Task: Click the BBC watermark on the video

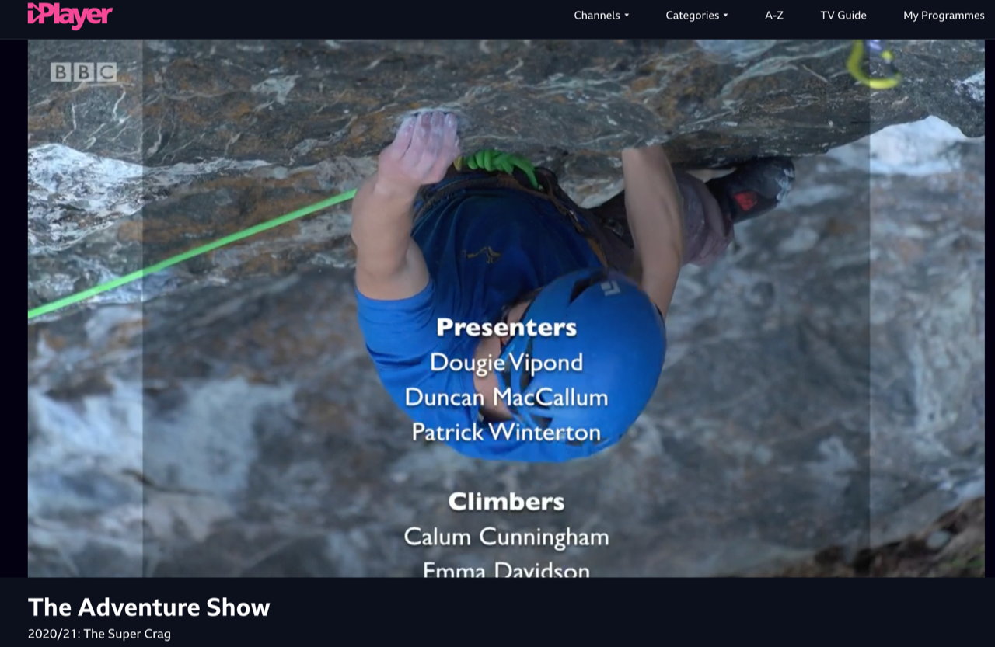Action: (84, 72)
